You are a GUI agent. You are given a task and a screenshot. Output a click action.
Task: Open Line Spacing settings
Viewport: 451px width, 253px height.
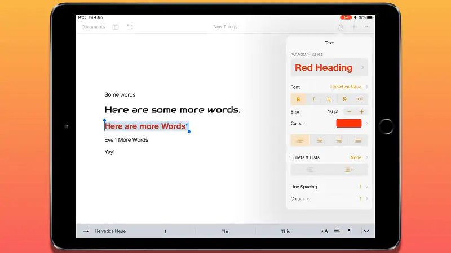point(329,187)
